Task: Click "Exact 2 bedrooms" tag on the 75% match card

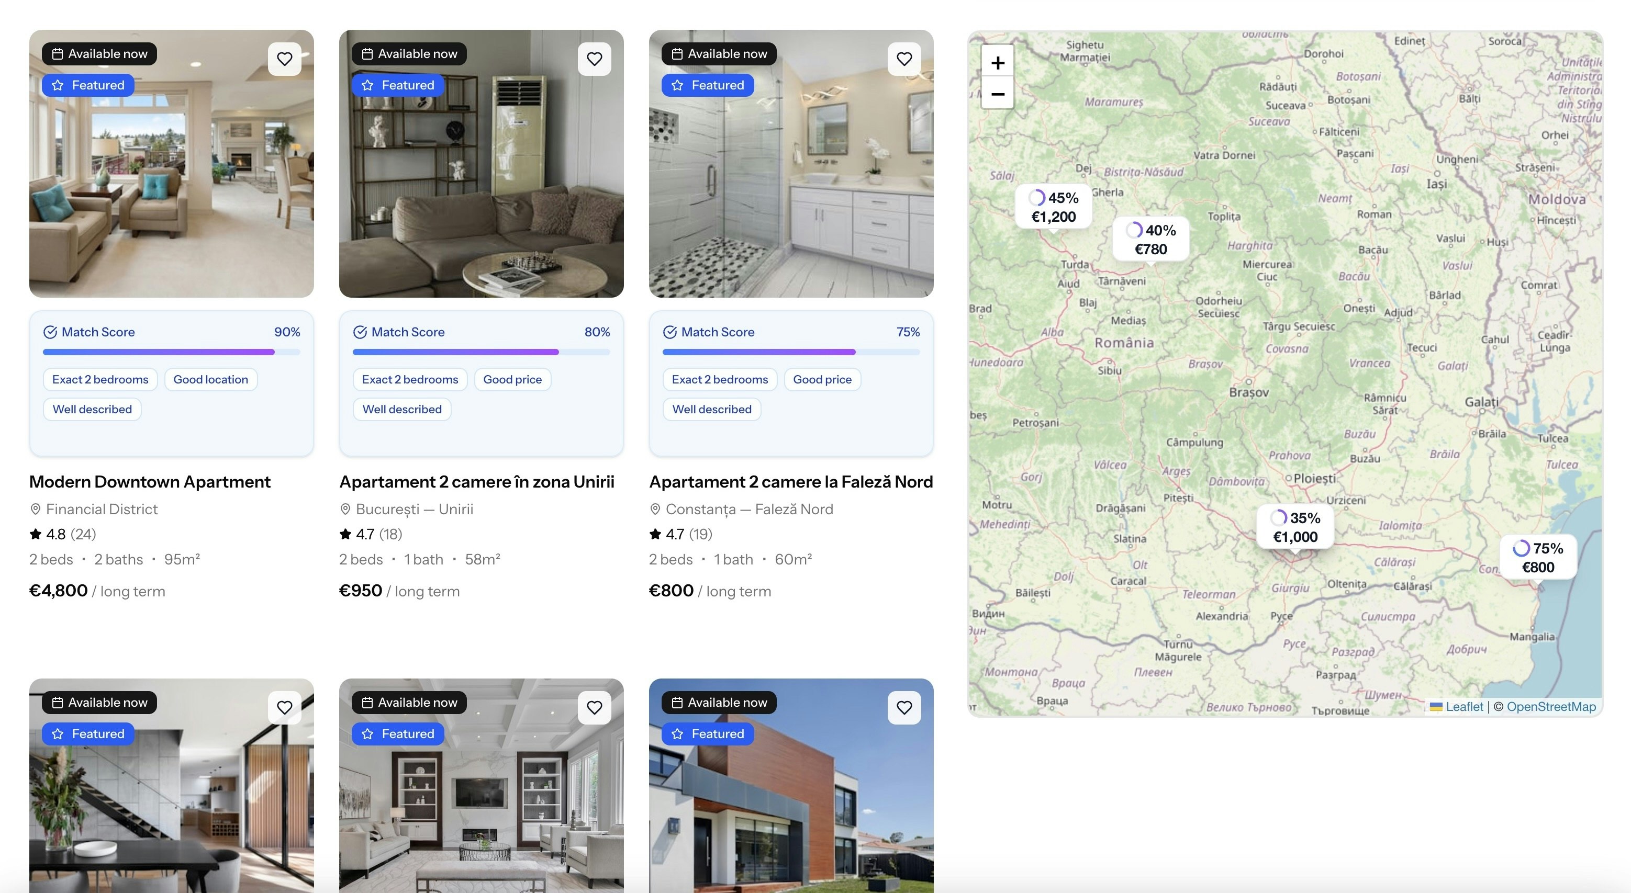Action: [720, 379]
